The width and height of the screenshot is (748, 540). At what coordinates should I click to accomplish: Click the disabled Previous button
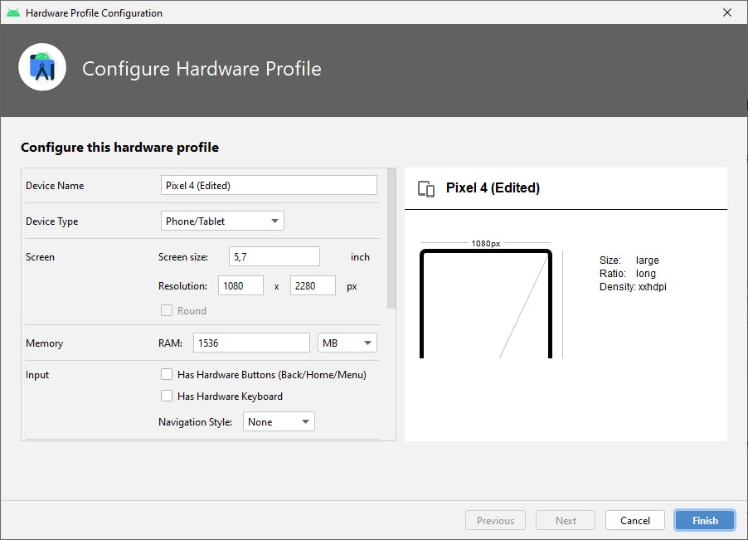tap(495, 520)
